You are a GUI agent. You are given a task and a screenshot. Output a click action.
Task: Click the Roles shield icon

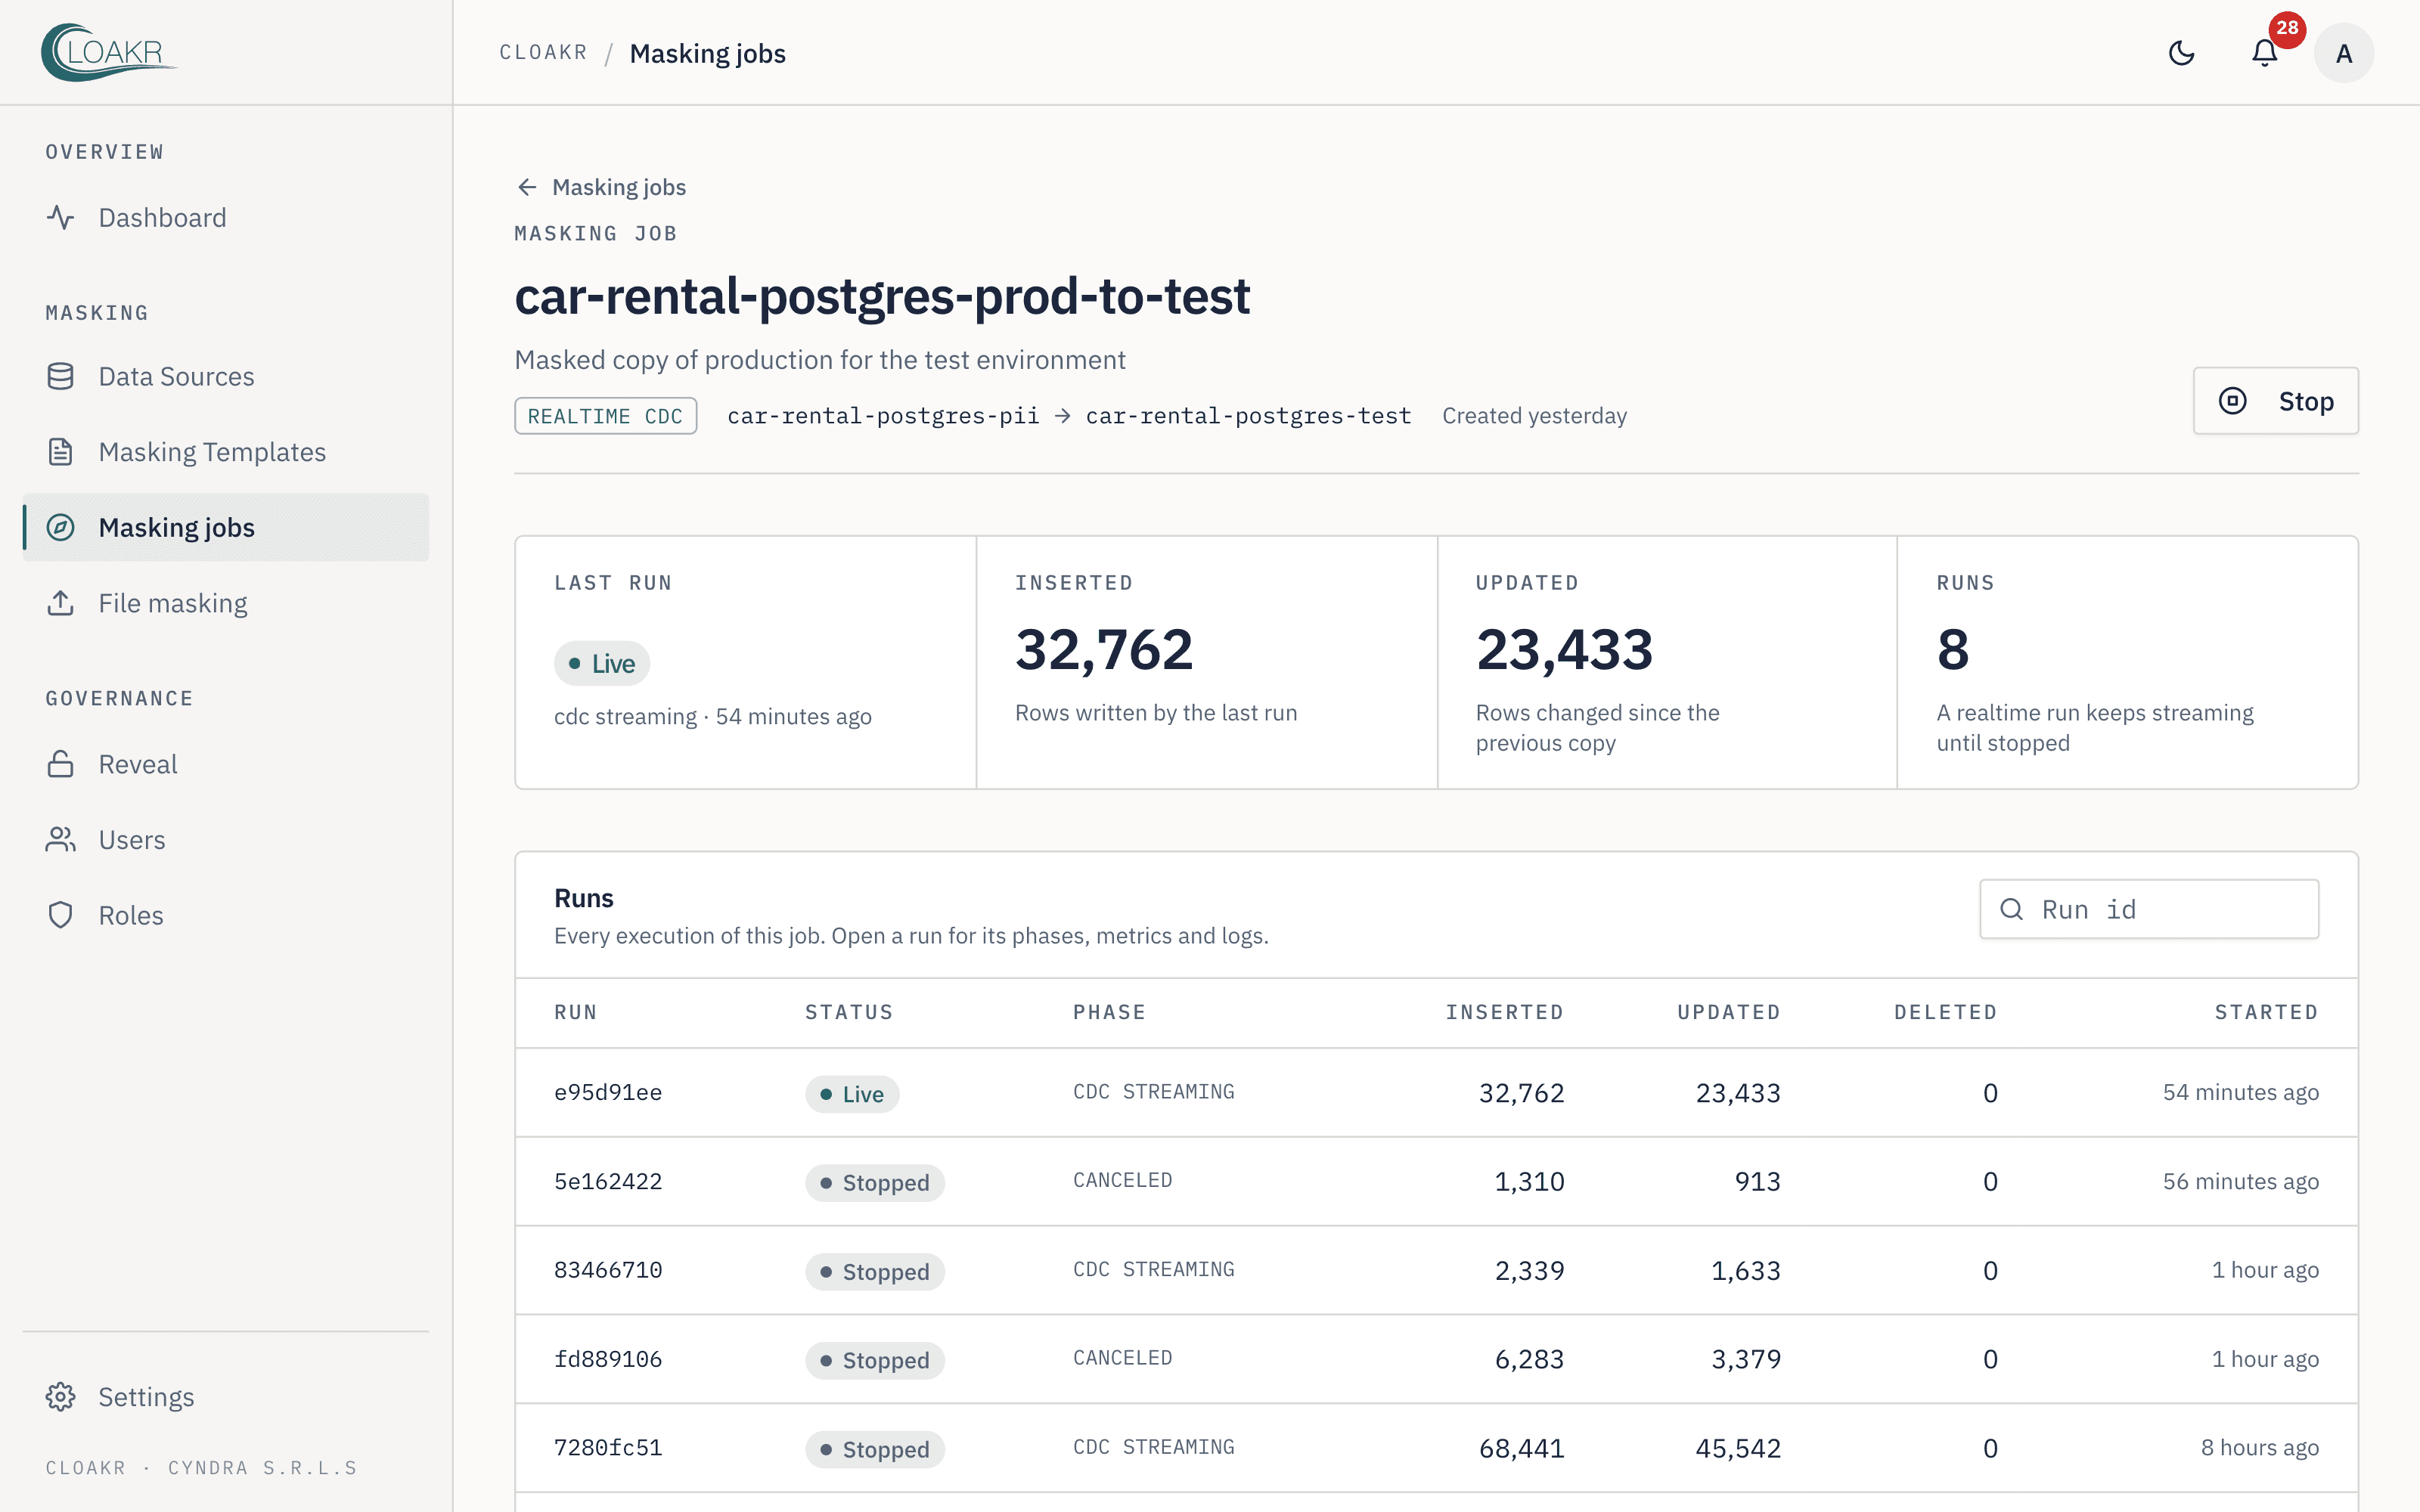point(61,915)
